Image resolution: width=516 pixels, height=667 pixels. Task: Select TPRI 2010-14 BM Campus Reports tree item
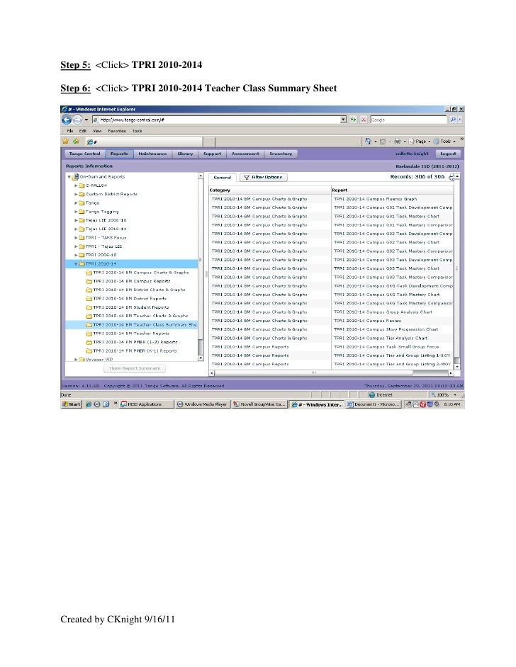[132, 281]
